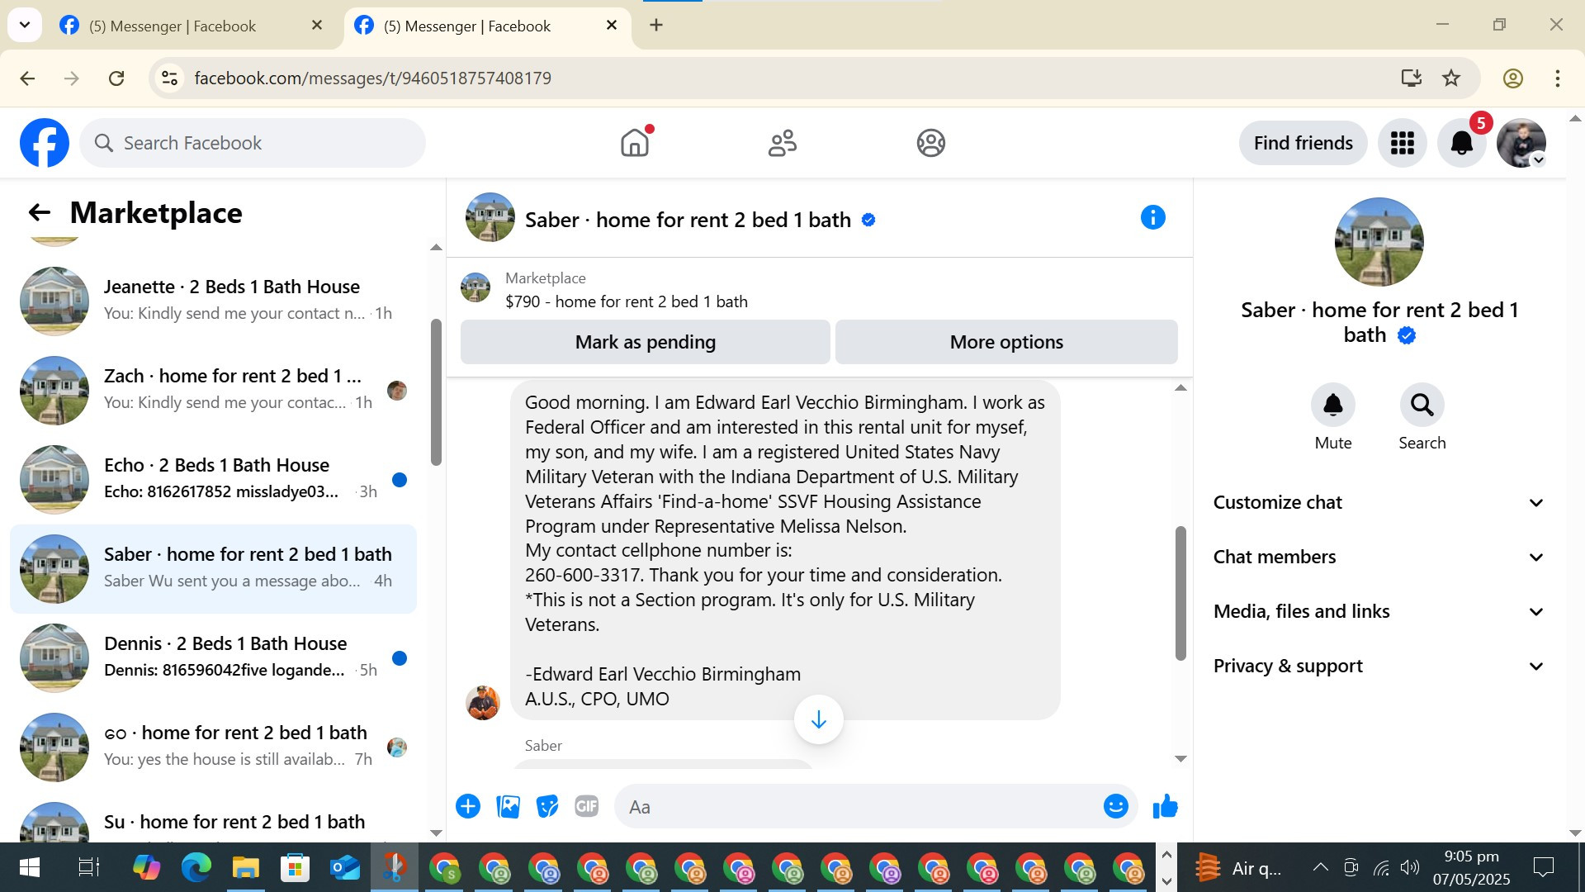This screenshot has width=1585, height=892.
Task: Open conversation information panel icon
Action: pyautogui.click(x=1152, y=218)
